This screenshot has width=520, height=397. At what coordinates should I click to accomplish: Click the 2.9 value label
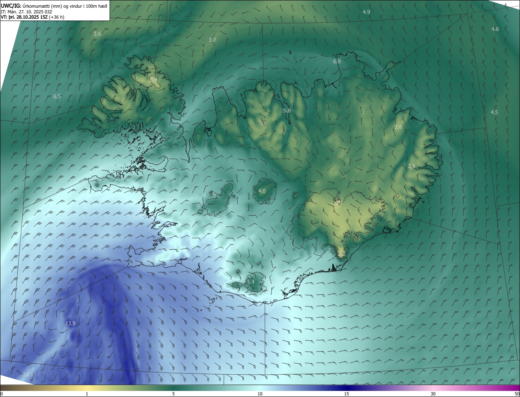[411, 166]
